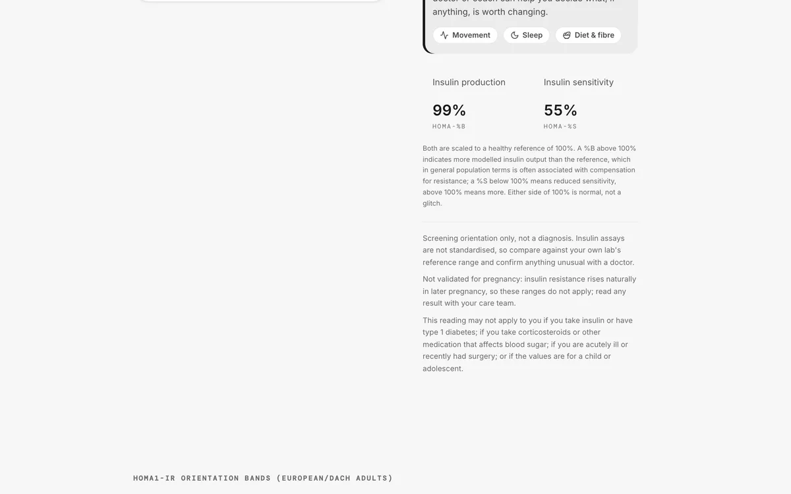
Task: Click the HOMA1-IR orientation bands heading
Action: click(263, 478)
